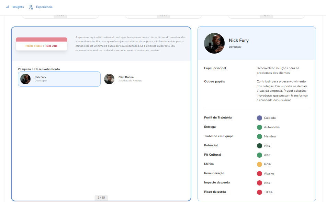Click Nick Fury's small avatar in list
The image size is (326, 202).
(25, 79)
